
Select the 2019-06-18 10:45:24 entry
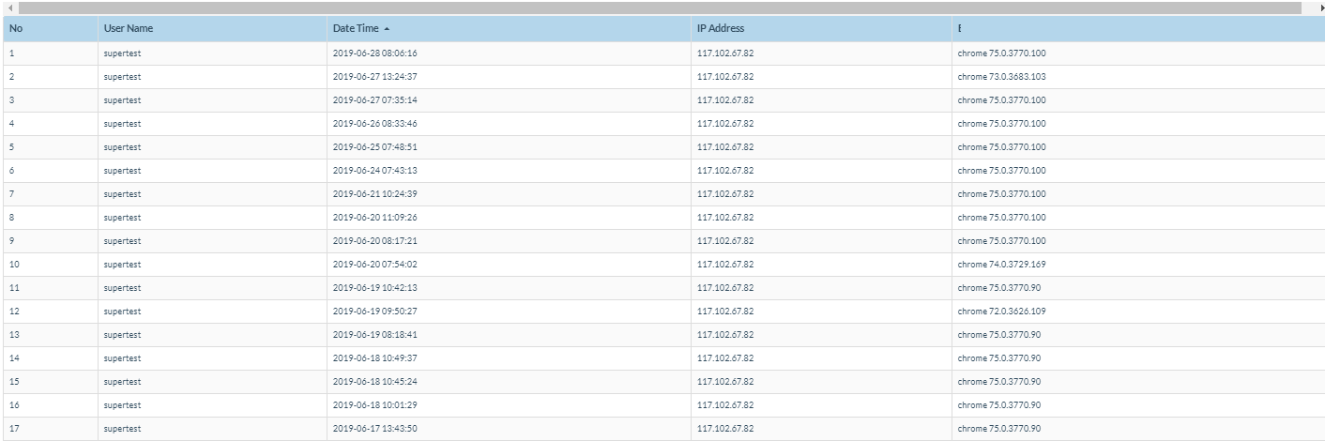374,382
